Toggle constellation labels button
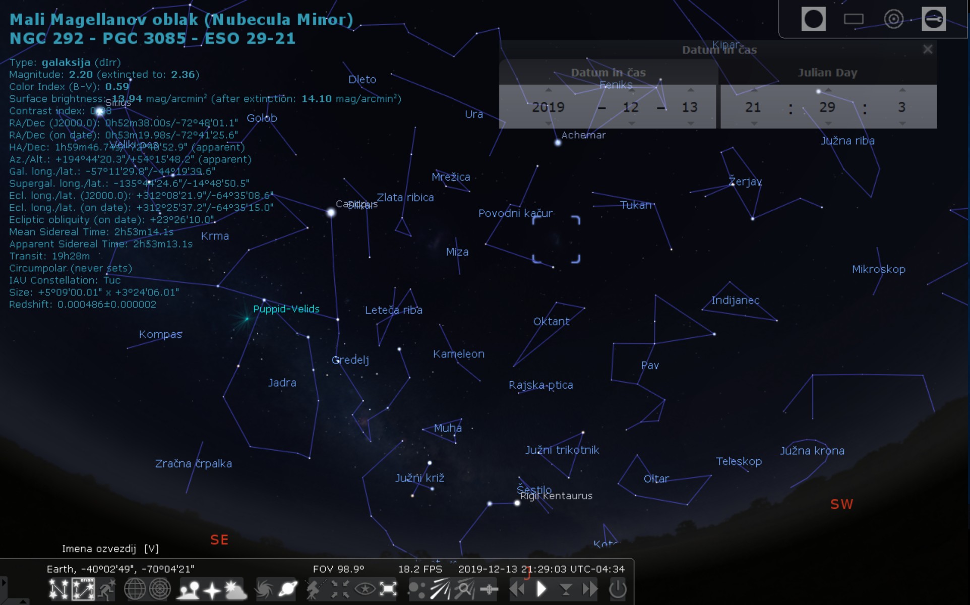Image resolution: width=970 pixels, height=605 pixels. click(x=83, y=589)
